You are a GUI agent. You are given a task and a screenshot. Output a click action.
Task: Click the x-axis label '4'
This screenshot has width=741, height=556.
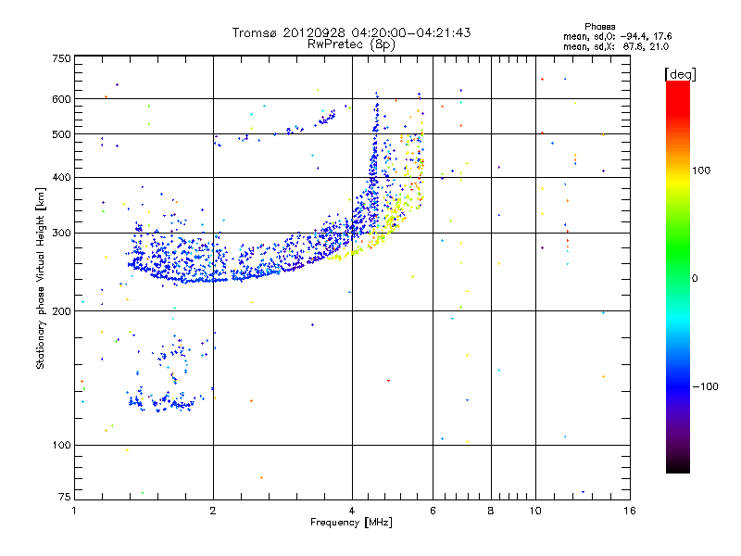[352, 511]
